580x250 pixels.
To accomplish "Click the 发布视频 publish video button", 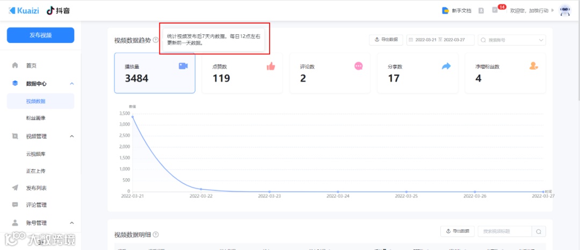I will pos(41,35).
